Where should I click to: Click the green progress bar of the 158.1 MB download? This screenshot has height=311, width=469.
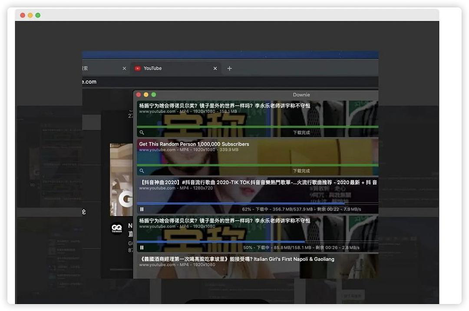pos(258,127)
